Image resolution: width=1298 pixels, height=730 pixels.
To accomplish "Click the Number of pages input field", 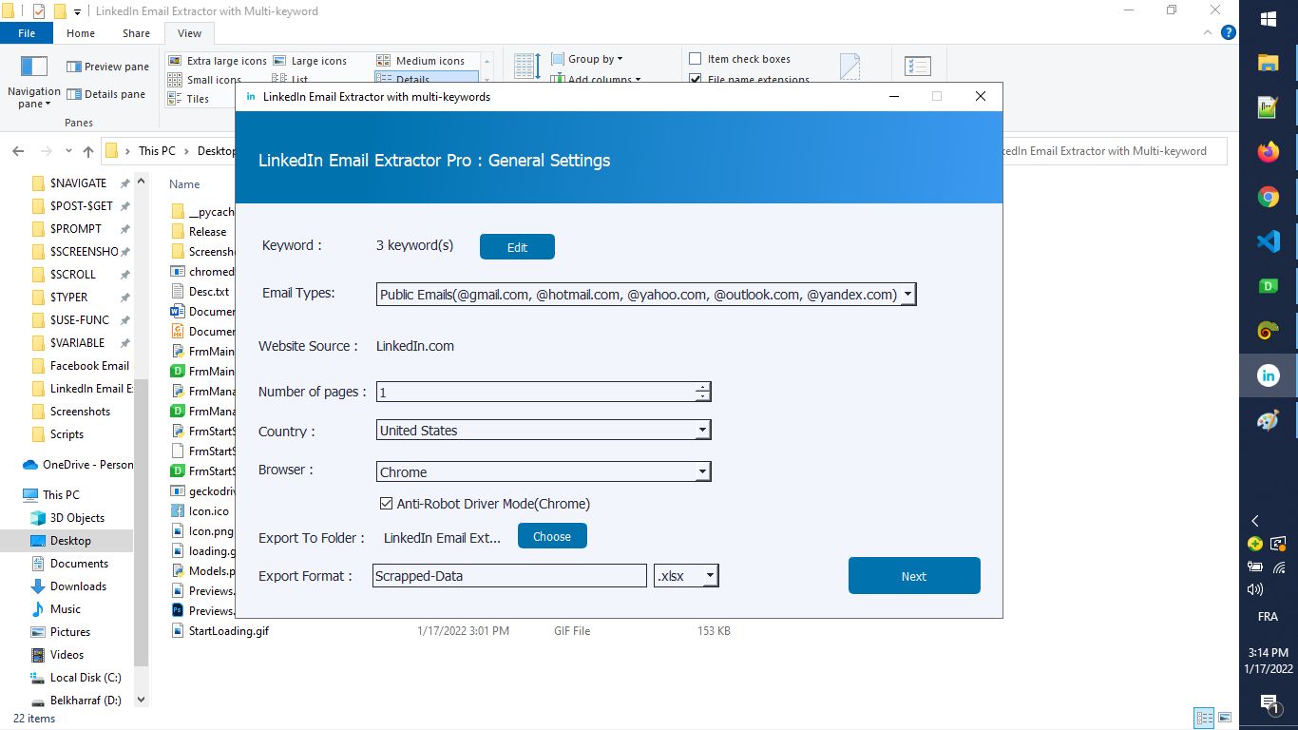I will [x=536, y=392].
